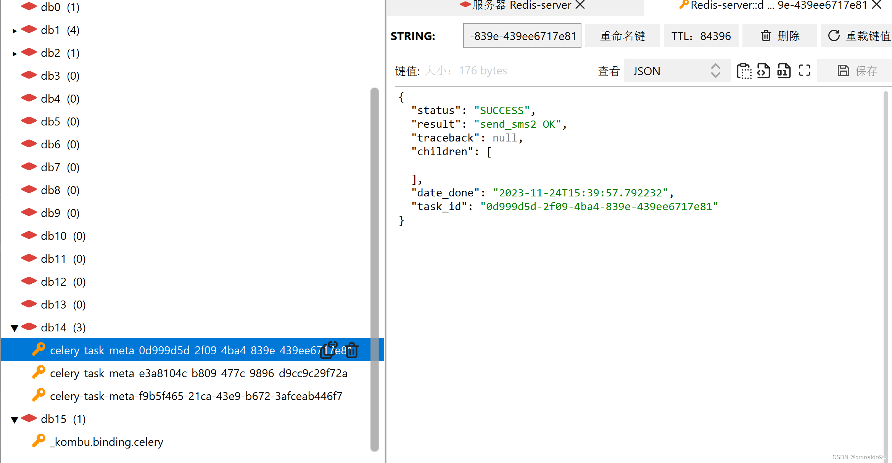Viewport: 892px width, 463px height.
Task: Click the "SUCCESS" status value text
Action: click(502, 111)
